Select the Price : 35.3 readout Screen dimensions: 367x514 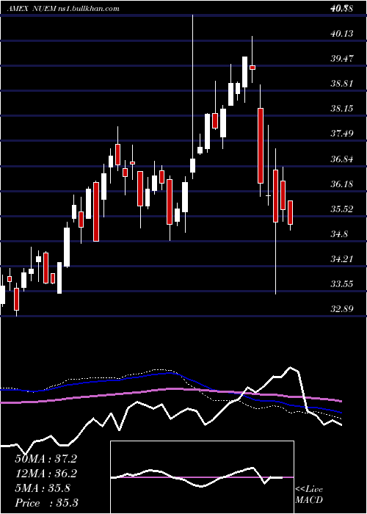click(46, 503)
